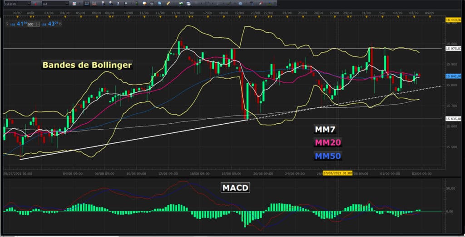Click the flag icon right of H4 timeframe

click(x=74, y=4)
